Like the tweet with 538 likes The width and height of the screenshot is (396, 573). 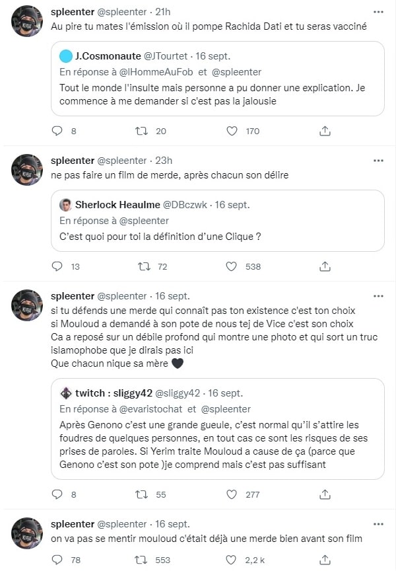232,266
